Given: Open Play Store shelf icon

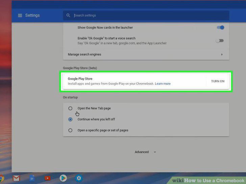Looking at the screenshot, I should point(63,178).
